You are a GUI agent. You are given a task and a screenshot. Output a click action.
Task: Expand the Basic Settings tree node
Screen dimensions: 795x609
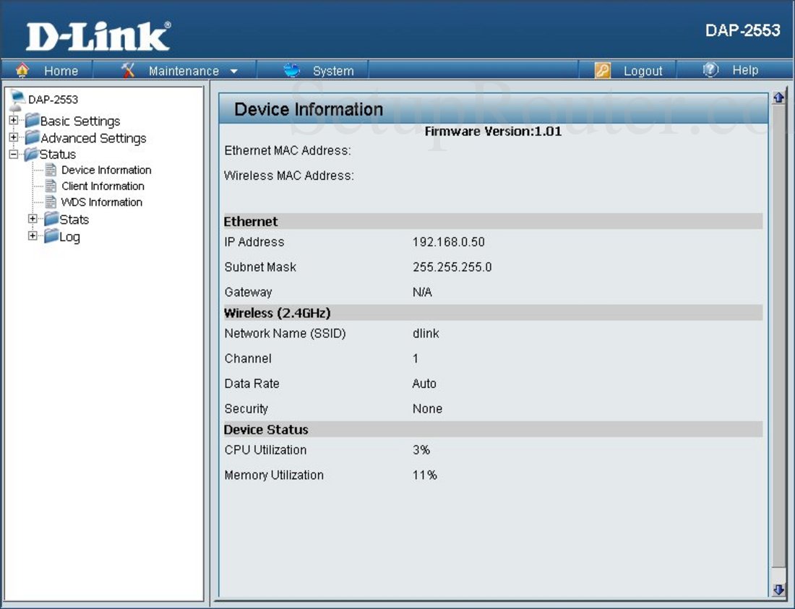pos(14,120)
